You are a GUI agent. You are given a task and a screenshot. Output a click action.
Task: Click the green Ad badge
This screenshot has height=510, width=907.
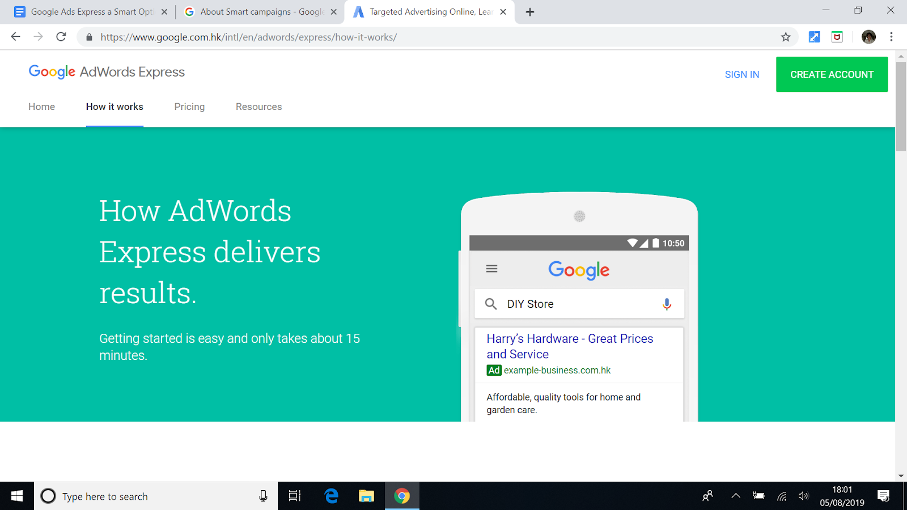pyautogui.click(x=494, y=370)
